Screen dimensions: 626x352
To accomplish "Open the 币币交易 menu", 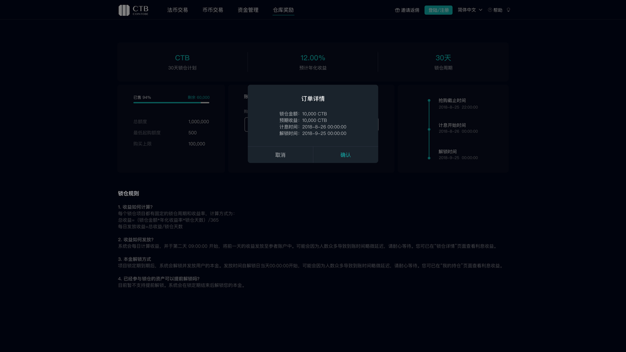I will tap(212, 10).
